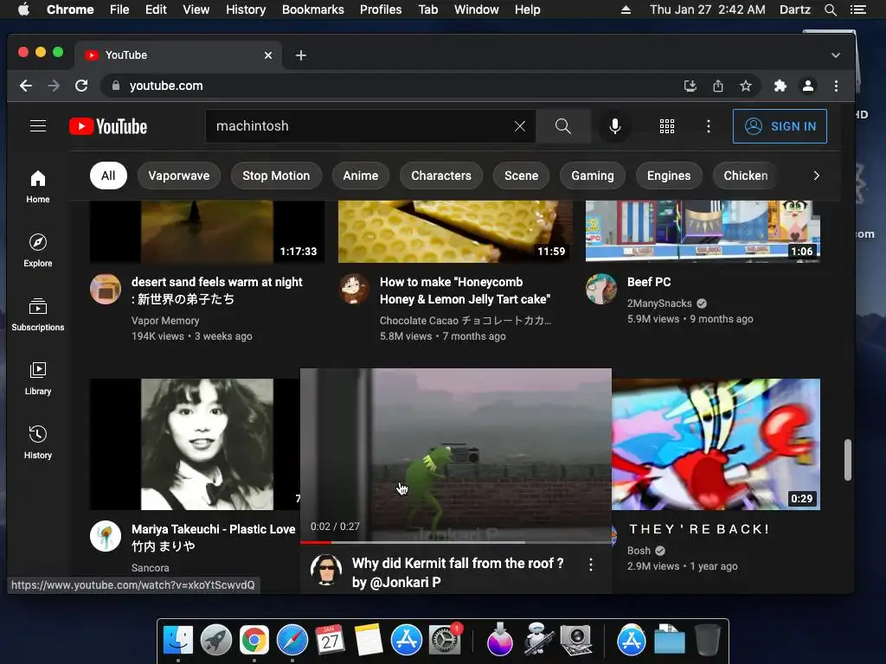Click the machintosh search input field
The image size is (886, 664).
coord(362,126)
